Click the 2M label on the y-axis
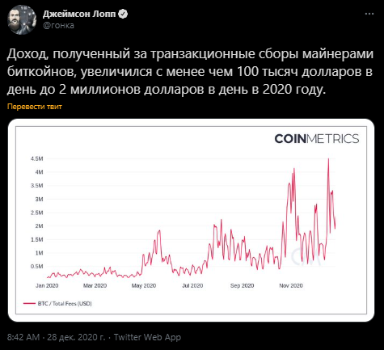This screenshot has width=384, height=350. click(x=39, y=226)
